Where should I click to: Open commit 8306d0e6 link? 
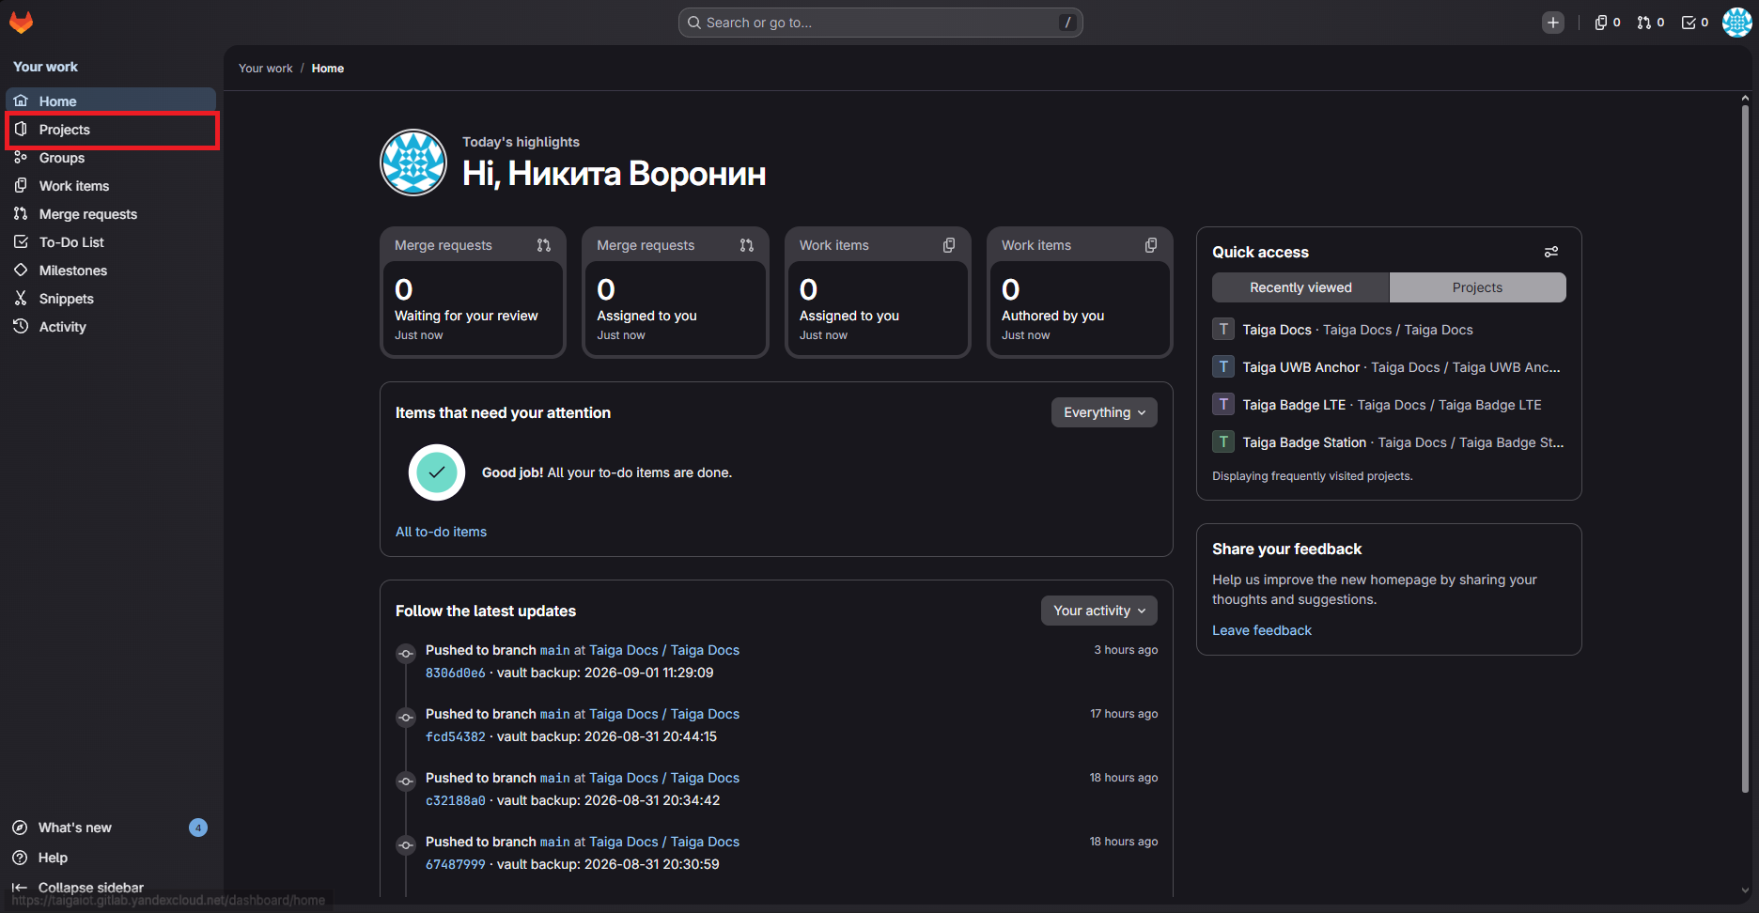[456, 673]
